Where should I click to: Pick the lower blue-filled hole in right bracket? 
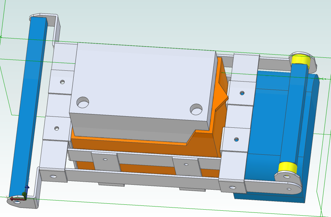pyautogui.click(x=237, y=140)
